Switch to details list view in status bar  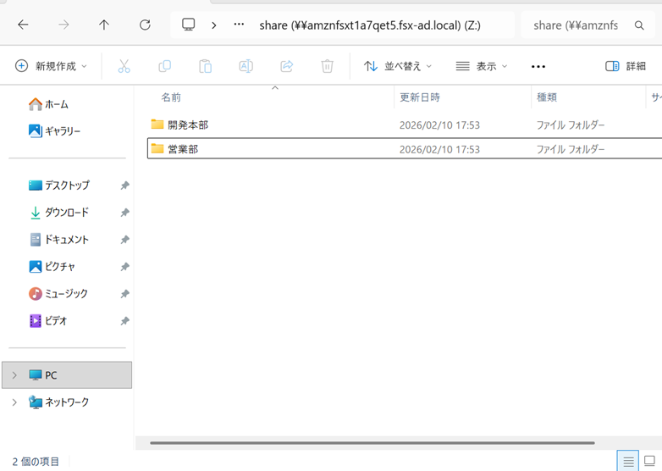[x=628, y=462]
